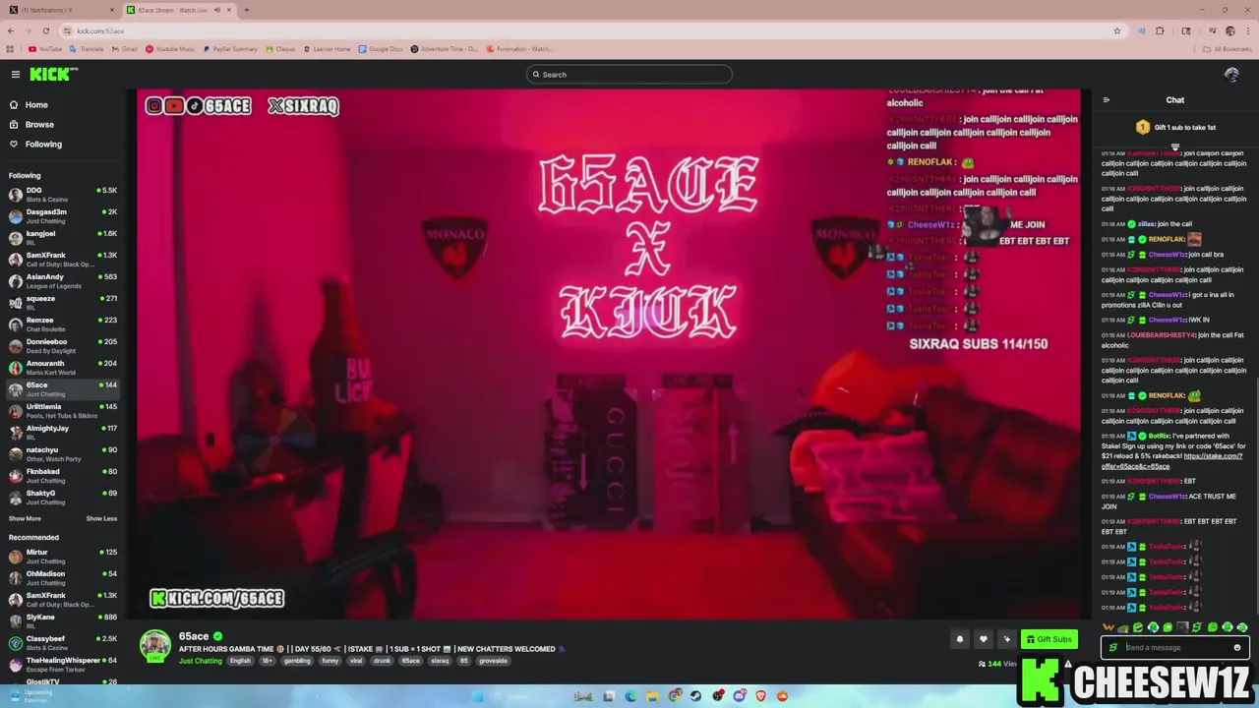Open the Amouranth channel
The height and width of the screenshot is (708, 1259).
pos(63,367)
